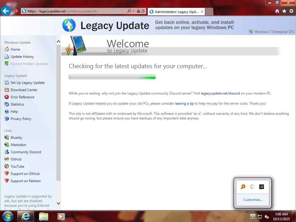Click the lock security icon in address bar
This screenshot has width=296, height=222.
pos(138,11)
